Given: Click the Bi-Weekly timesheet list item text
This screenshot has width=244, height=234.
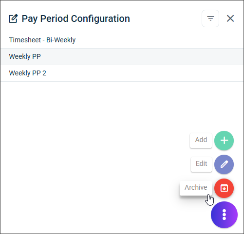Looking at the screenshot, I should [42, 40].
